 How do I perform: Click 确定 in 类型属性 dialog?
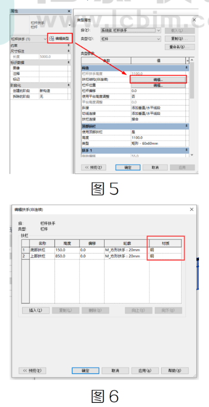pyautogui.click(x=128, y=168)
